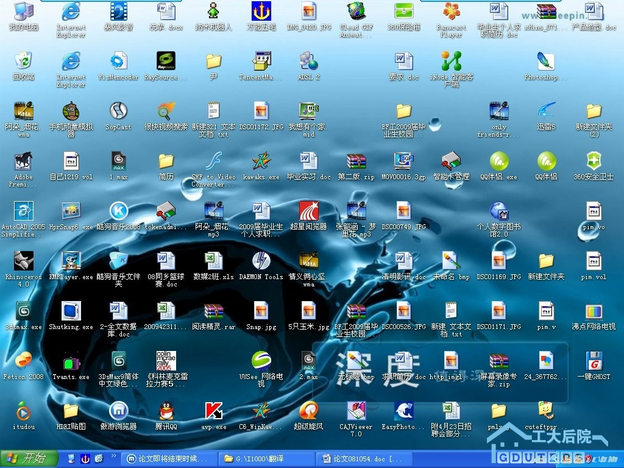Open the Tencent QQ penguin icon
This screenshot has height=468, width=624.
coord(166,411)
